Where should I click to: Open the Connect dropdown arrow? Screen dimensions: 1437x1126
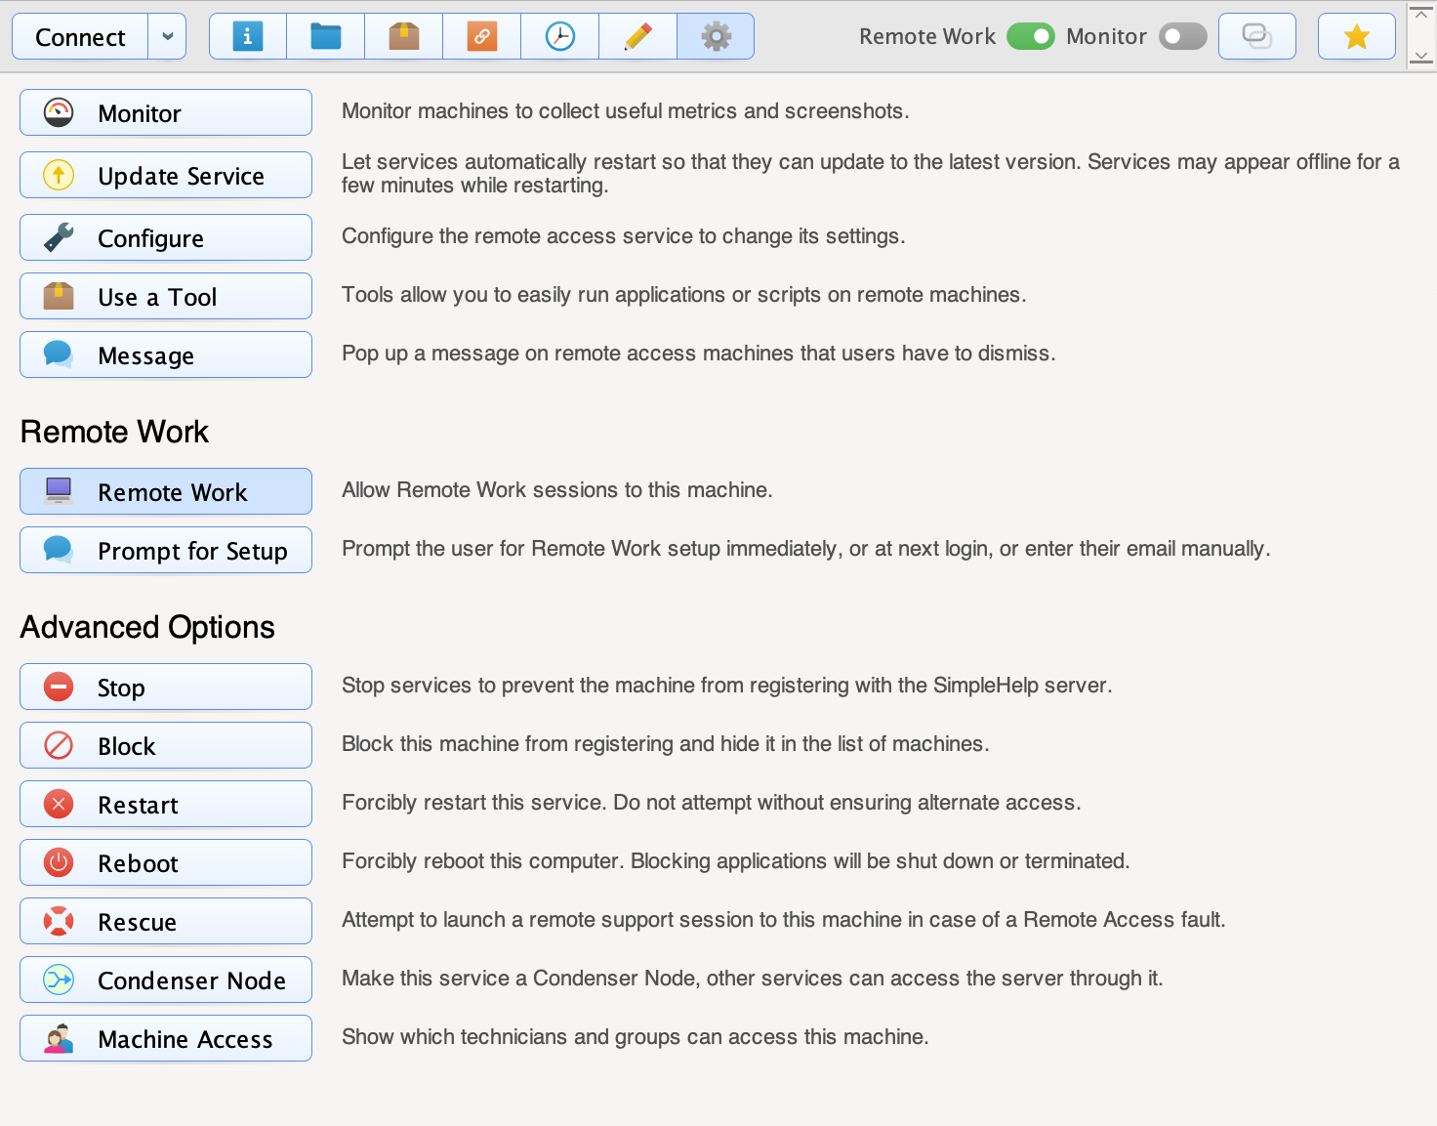pos(167,36)
